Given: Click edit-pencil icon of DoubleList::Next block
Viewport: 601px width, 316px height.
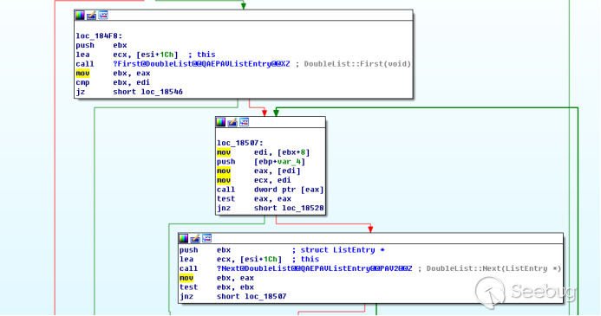Looking at the screenshot, I should (195, 238).
